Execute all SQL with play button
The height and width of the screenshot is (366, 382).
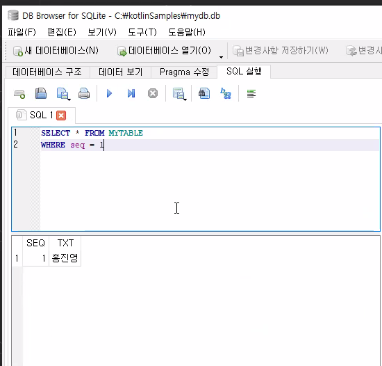click(x=109, y=93)
